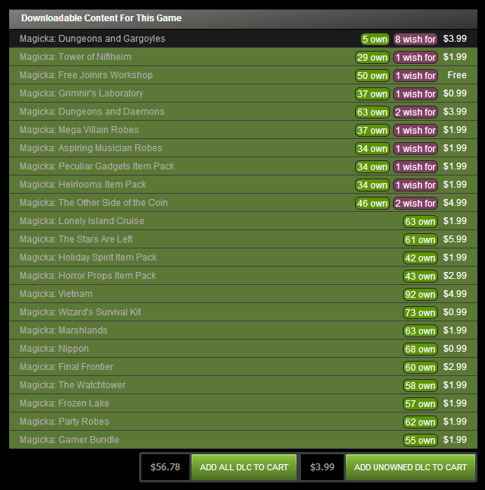This screenshot has width=485, height=490.
Task: Click '2 wish for' badge on Dungeons and Daemons
Action: 415,112
